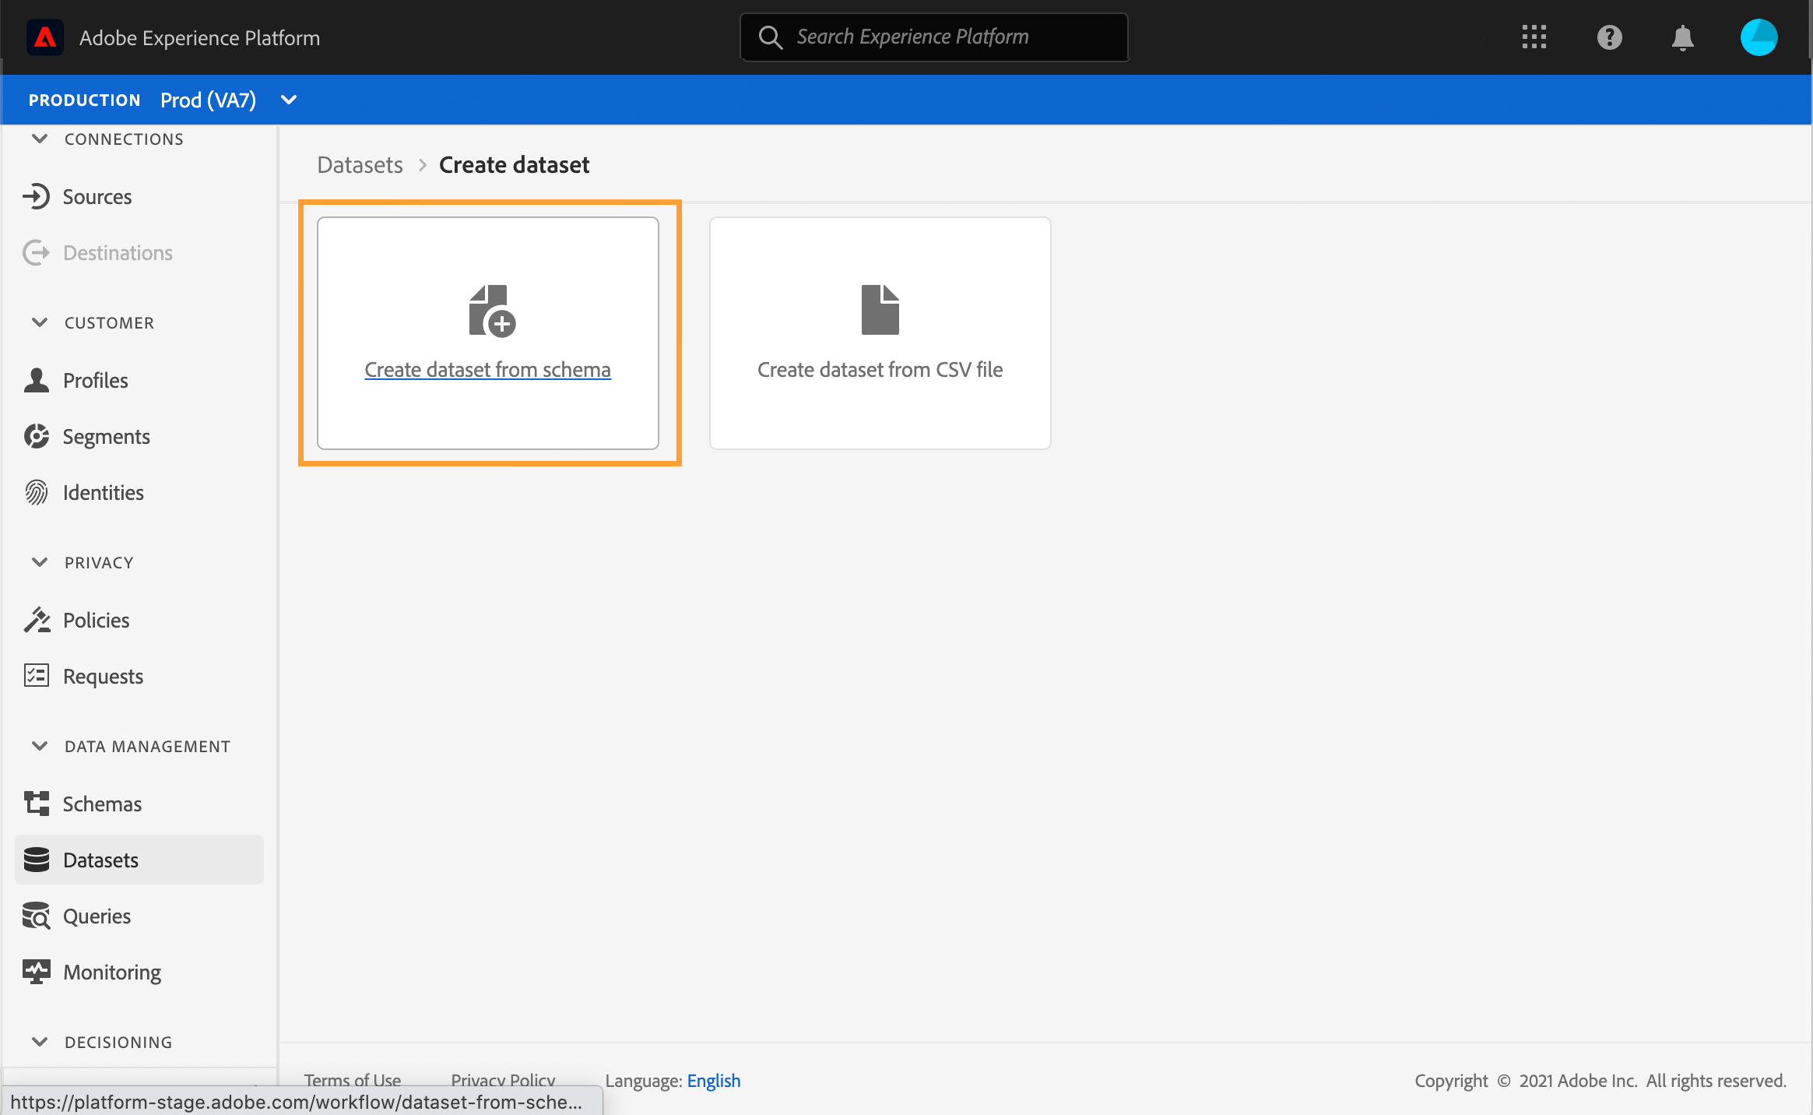Click the Segments sidebar icon
This screenshot has width=1813, height=1115.
point(36,436)
